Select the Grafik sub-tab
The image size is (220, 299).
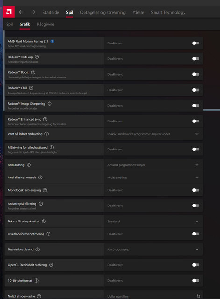coord(25,24)
